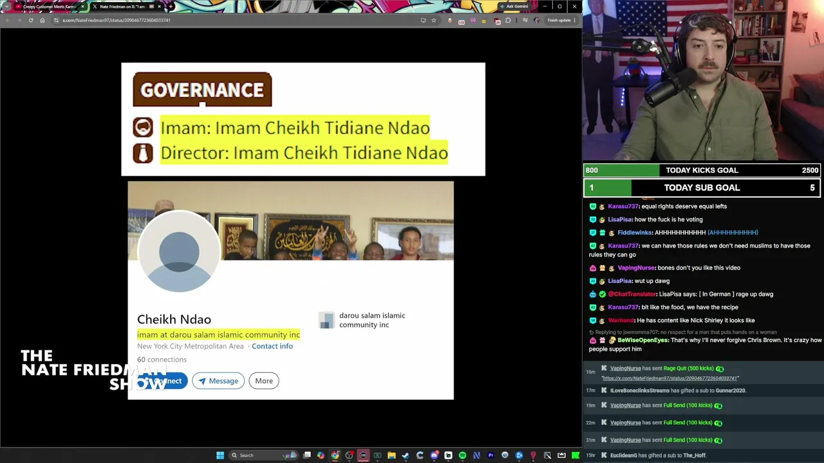This screenshot has height=463, width=824.
Task: Open the browser home page
Action: 42,20
